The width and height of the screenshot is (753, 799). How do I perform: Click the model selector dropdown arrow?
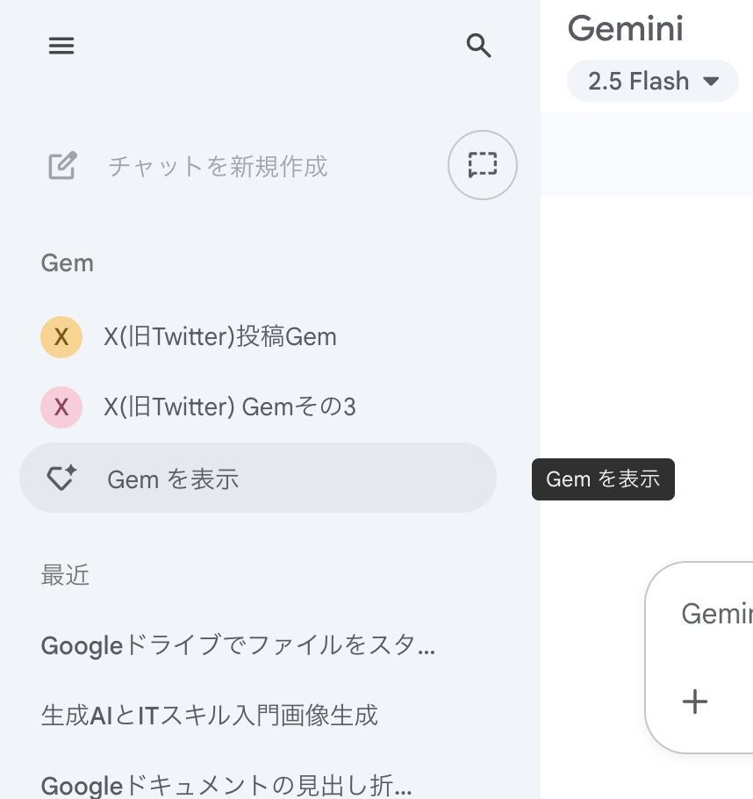click(711, 82)
